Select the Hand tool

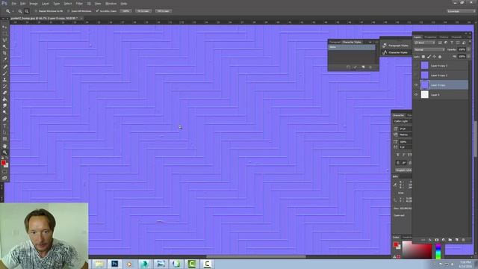[x=4, y=146]
